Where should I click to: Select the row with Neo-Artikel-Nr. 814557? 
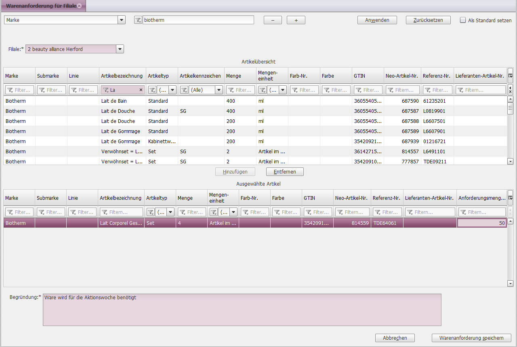pyautogui.click(x=255, y=151)
